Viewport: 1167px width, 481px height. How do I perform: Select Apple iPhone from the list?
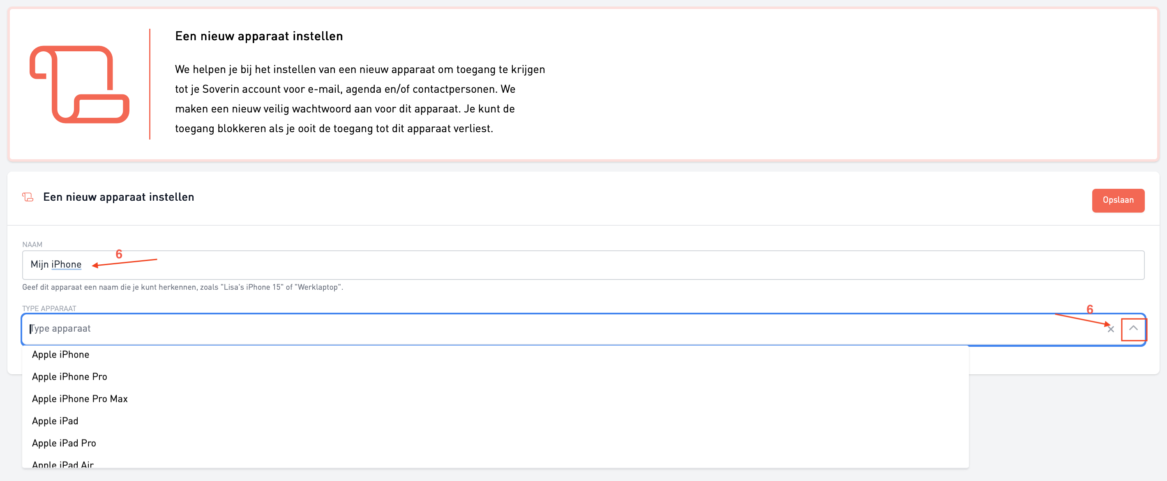61,355
